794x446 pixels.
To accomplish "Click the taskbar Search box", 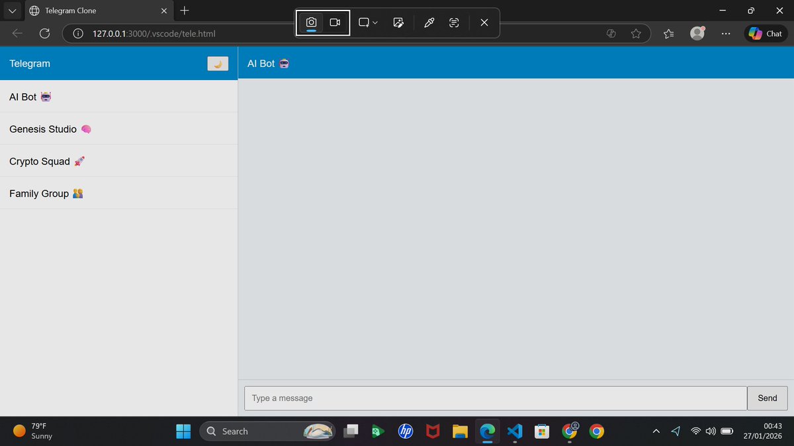I will tap(267, 431).
